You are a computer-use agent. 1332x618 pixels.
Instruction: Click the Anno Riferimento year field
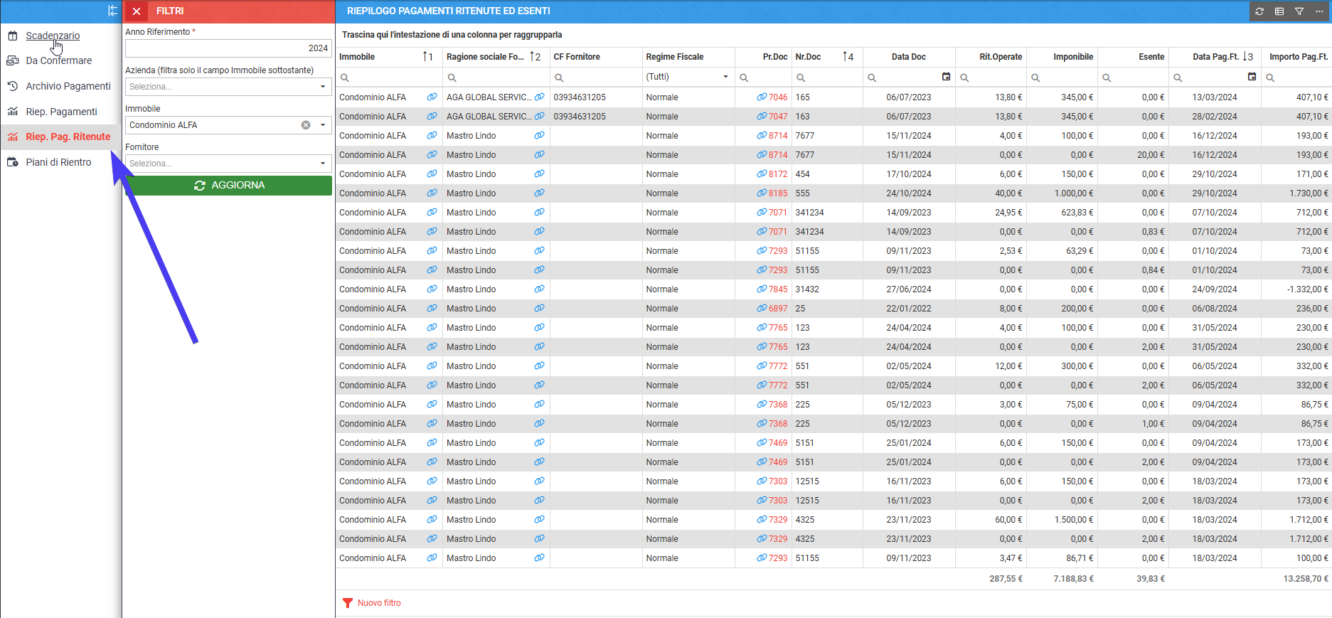click(x=228, y=48)
